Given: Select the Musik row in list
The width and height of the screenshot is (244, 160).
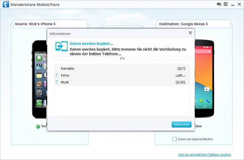Looking at the screenshot, I should pyautogui.click(x=122, y=82).
